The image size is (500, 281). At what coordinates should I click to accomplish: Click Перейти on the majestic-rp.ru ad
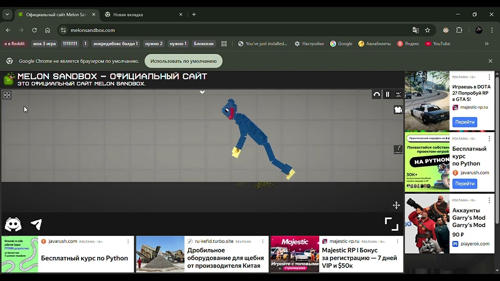point(465,122)
